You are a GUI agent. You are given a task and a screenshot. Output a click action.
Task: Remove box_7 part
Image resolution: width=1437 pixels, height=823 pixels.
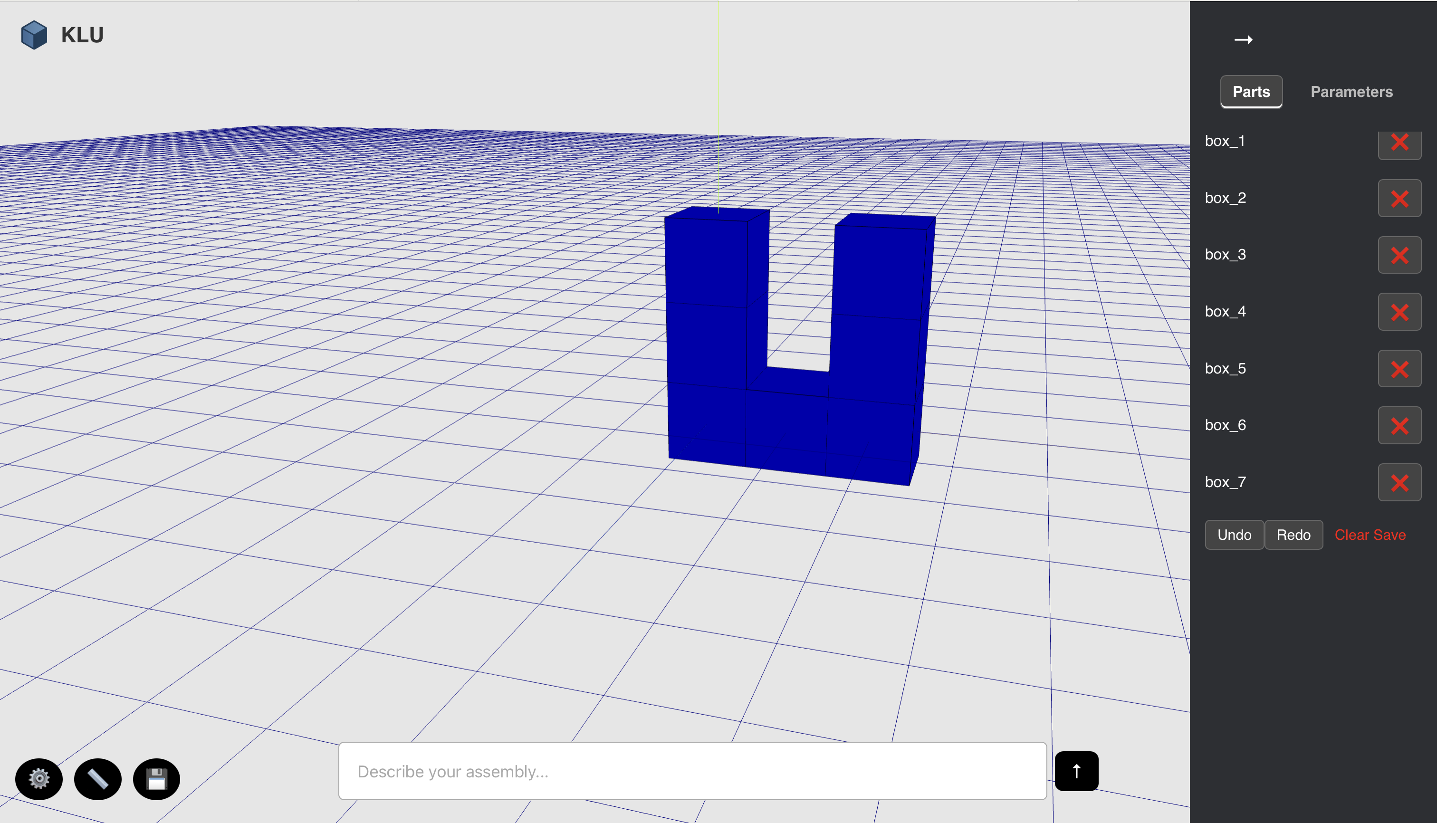click(1399, 482)
